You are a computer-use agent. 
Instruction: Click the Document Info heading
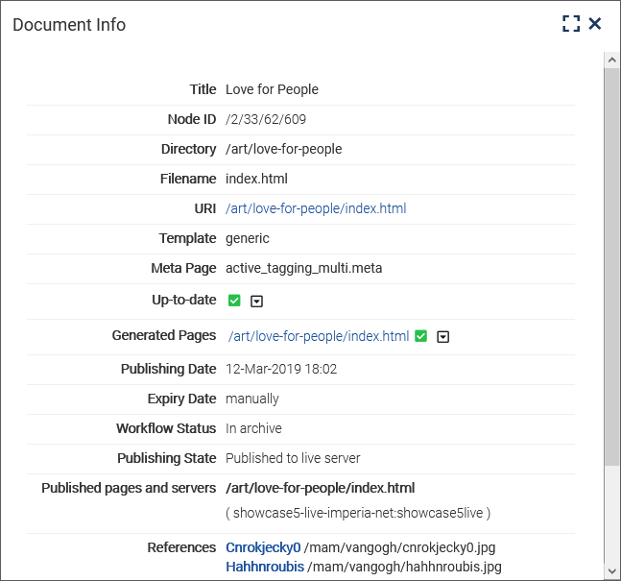pos(69,25)
